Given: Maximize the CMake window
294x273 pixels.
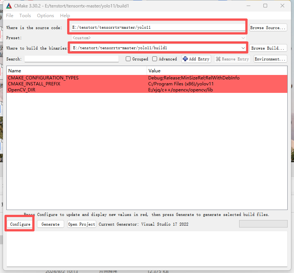Looking at the screenshot, I should pyautogui.click(x=265, y=6).
